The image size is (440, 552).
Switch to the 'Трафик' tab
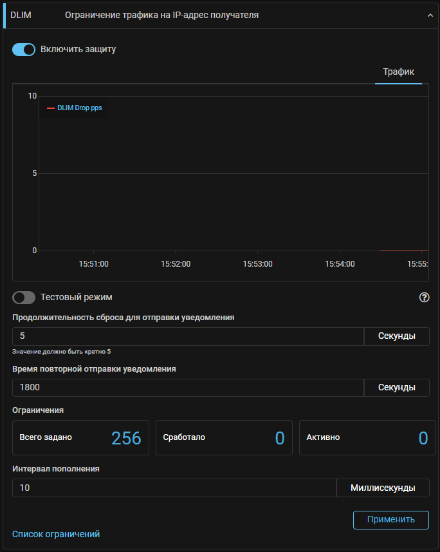point(398,71)
